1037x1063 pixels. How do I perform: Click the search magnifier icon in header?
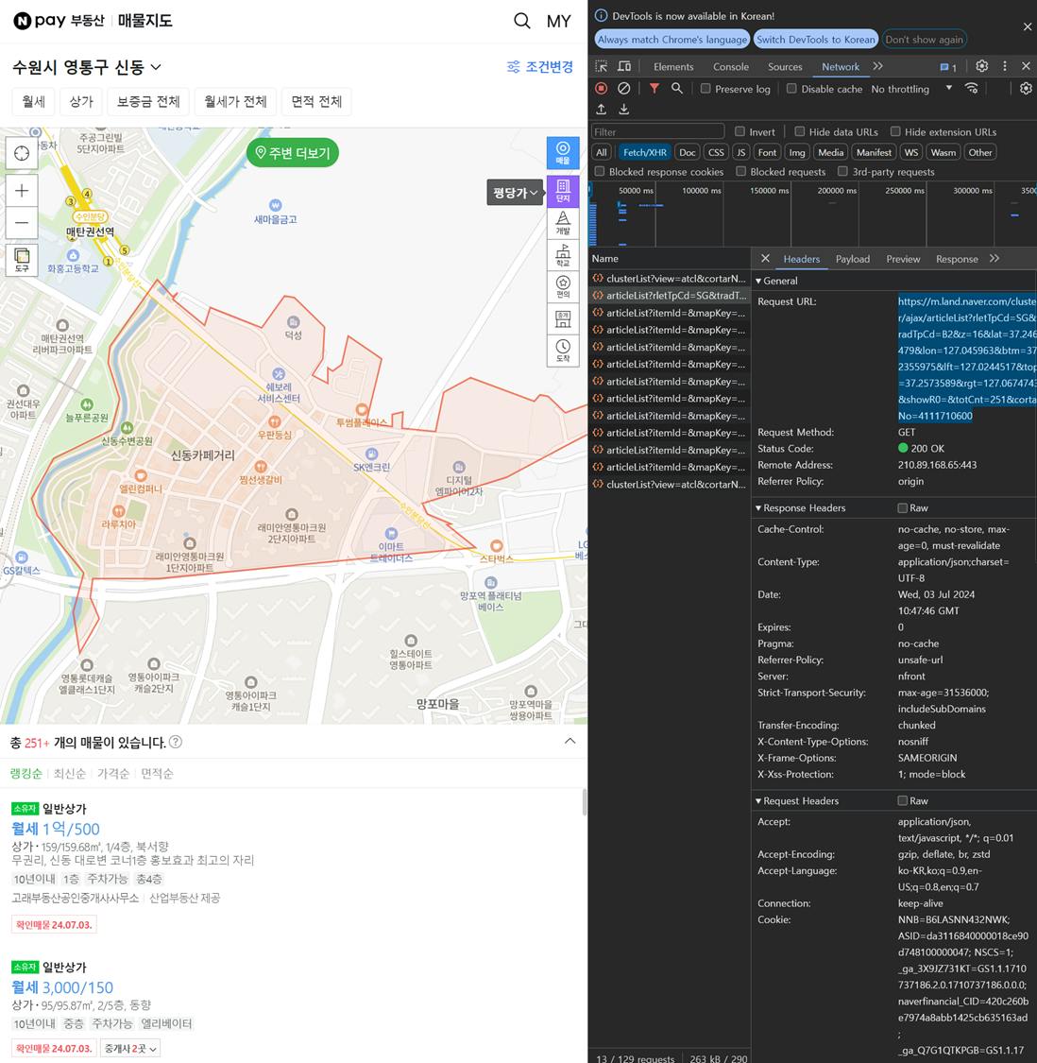click(521, 21)
